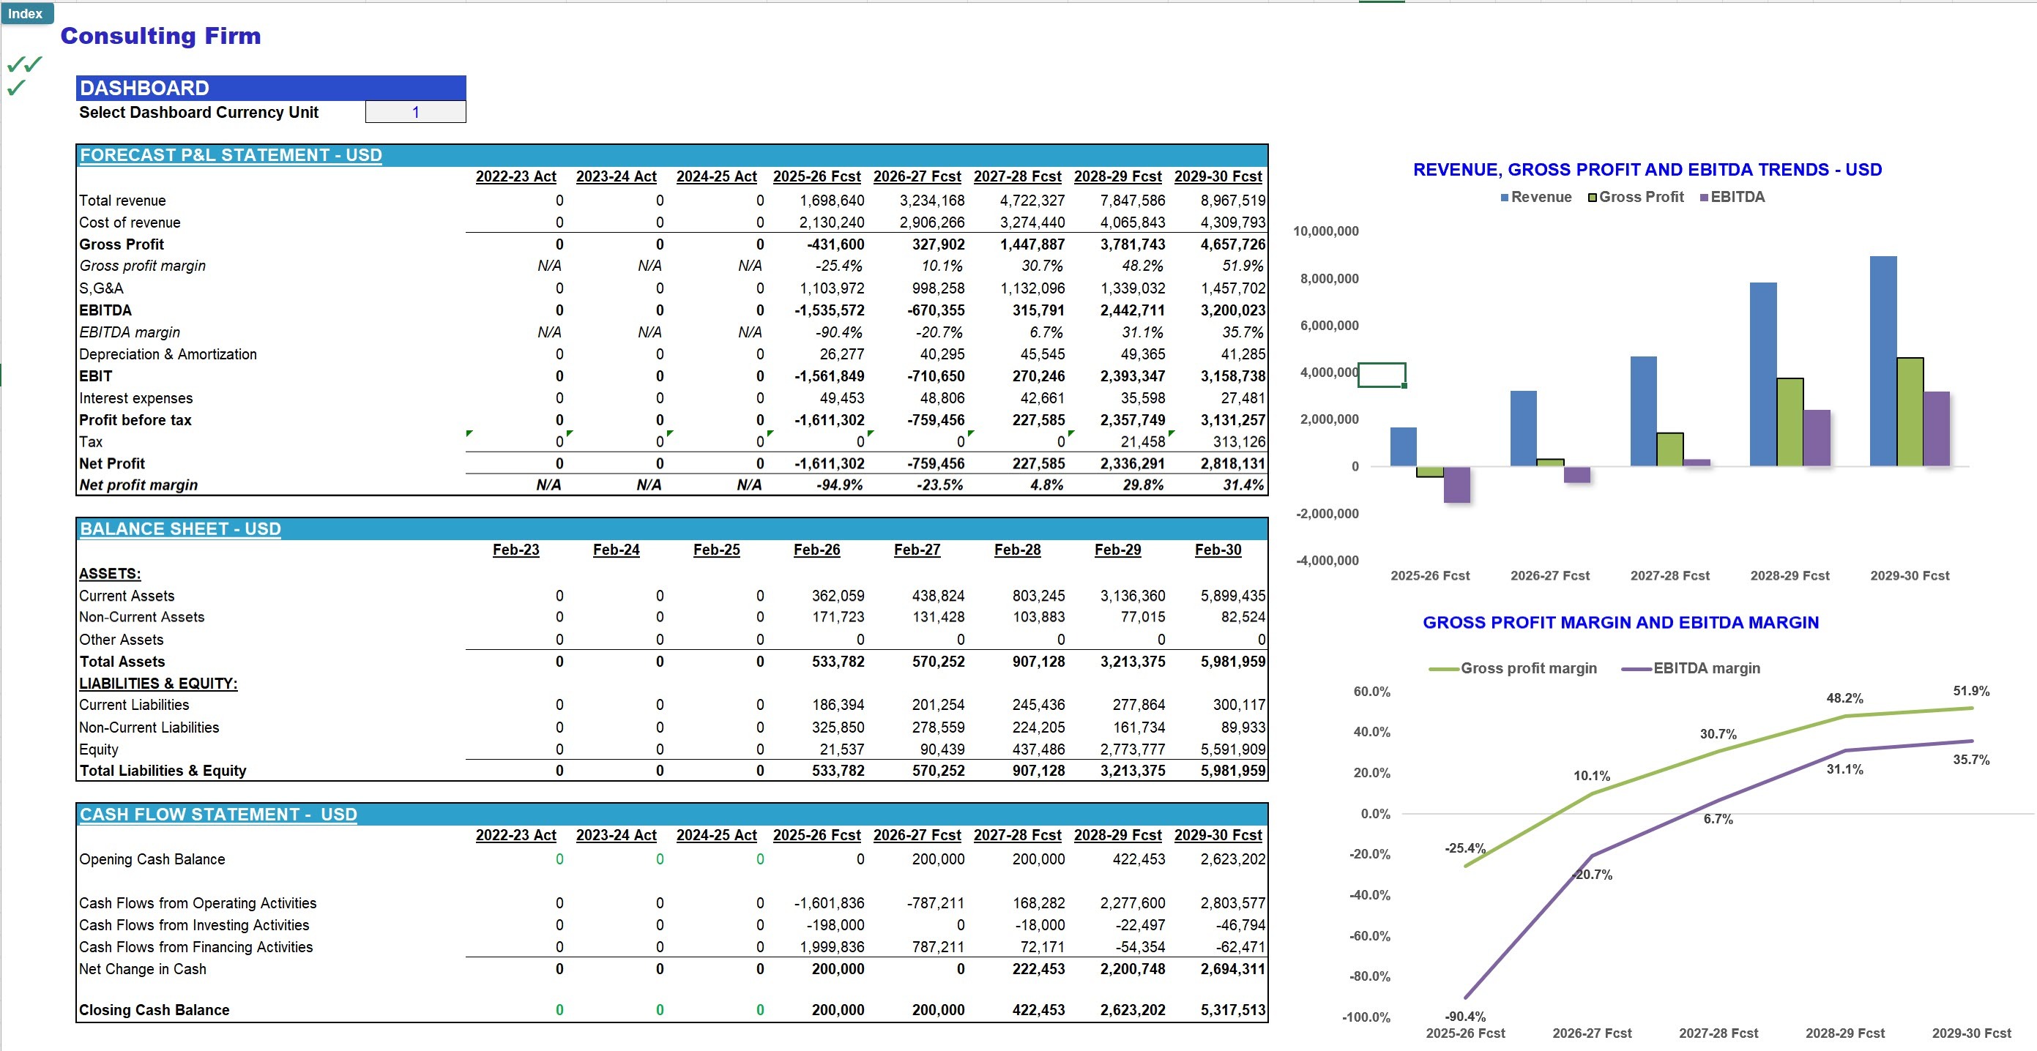Select Current Assets value 362,059
This screenshot has width=2037, height=1051.
pos(838,596)
